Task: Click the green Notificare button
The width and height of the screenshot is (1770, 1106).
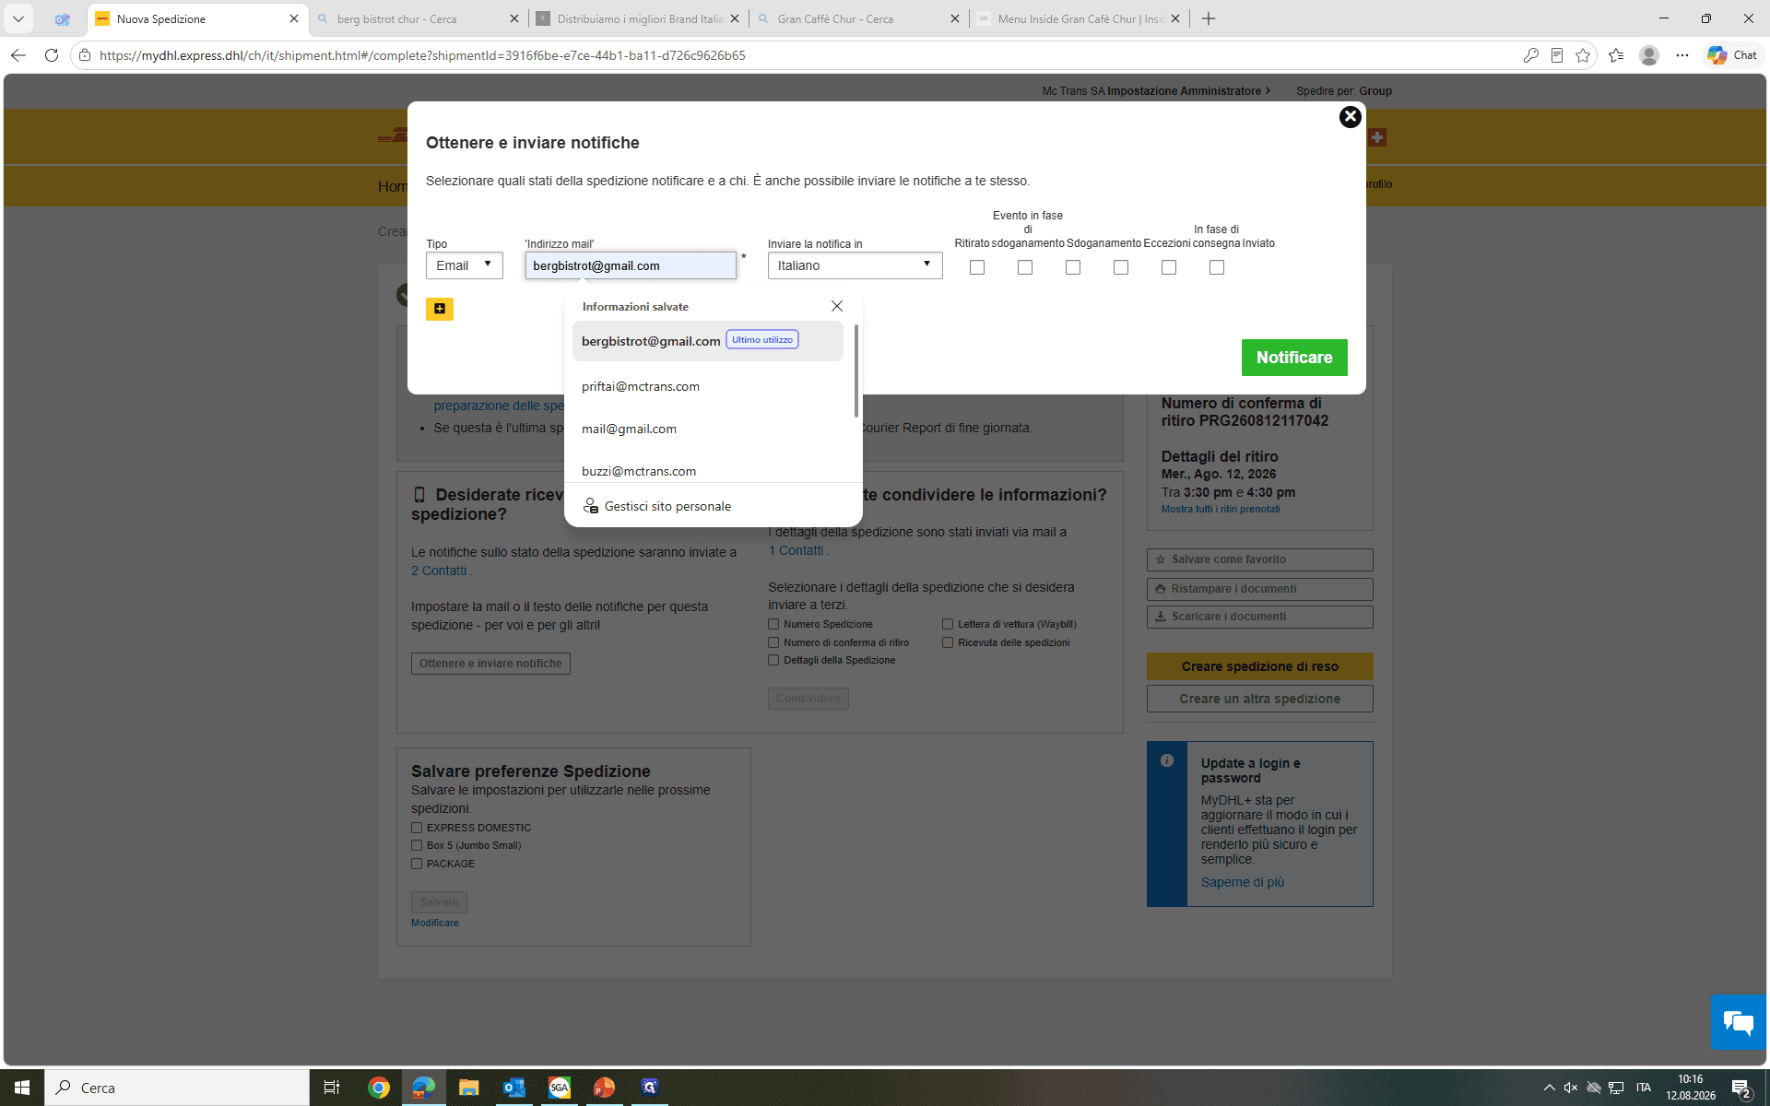Action: (1293, 358)
